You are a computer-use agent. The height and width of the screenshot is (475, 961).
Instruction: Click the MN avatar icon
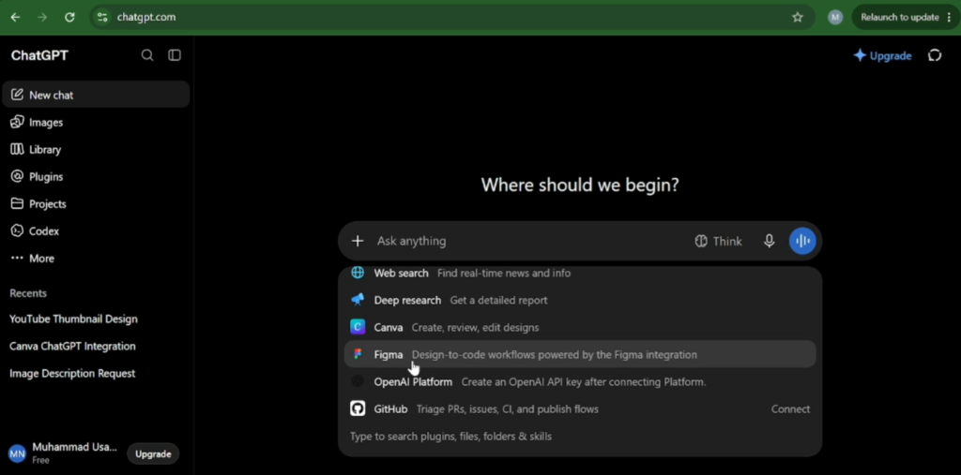coord(17,453)
